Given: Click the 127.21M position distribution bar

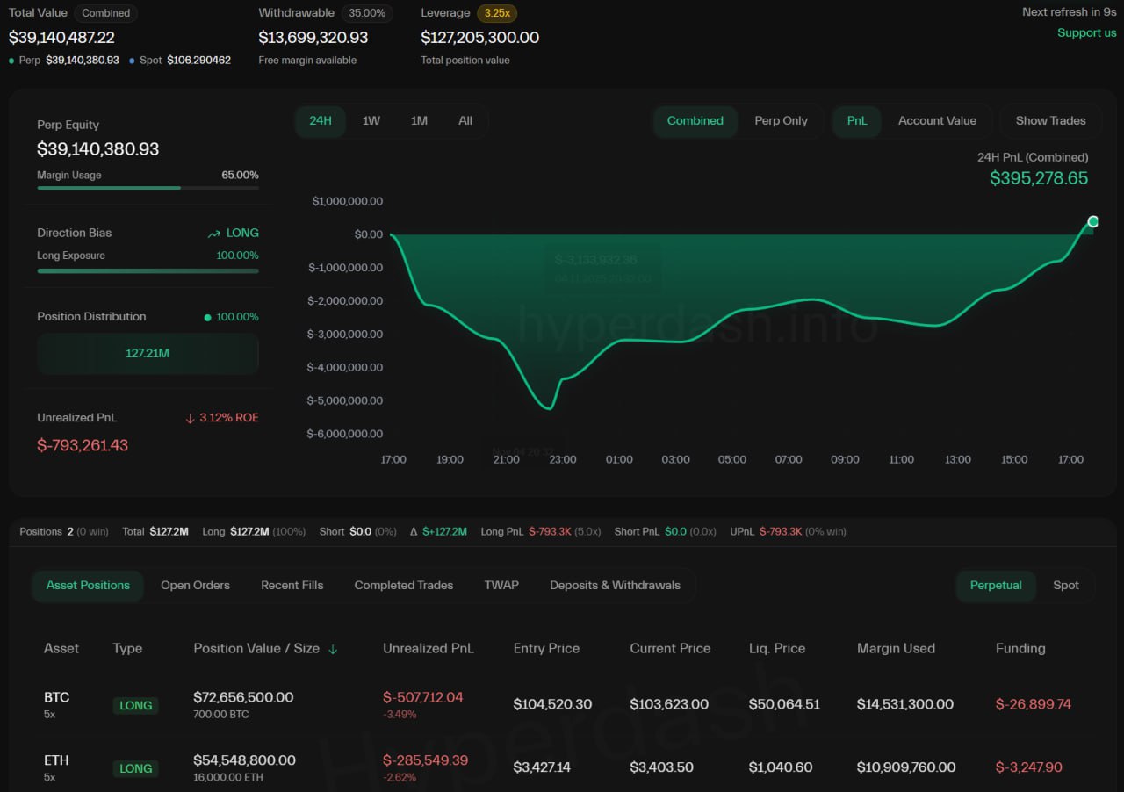Looking at the screenshot, I should pos(148,353).
